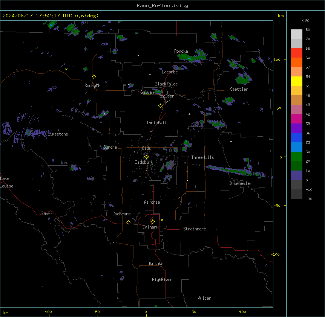Click the yellow V marker east of Calgary
Screen dimensions: 325x317
pyautogui.click(x=162, y=220)
